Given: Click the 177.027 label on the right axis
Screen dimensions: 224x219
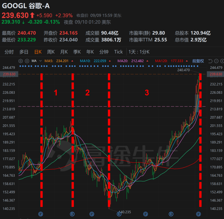Looking at the screenshot, I should point(216,159).
